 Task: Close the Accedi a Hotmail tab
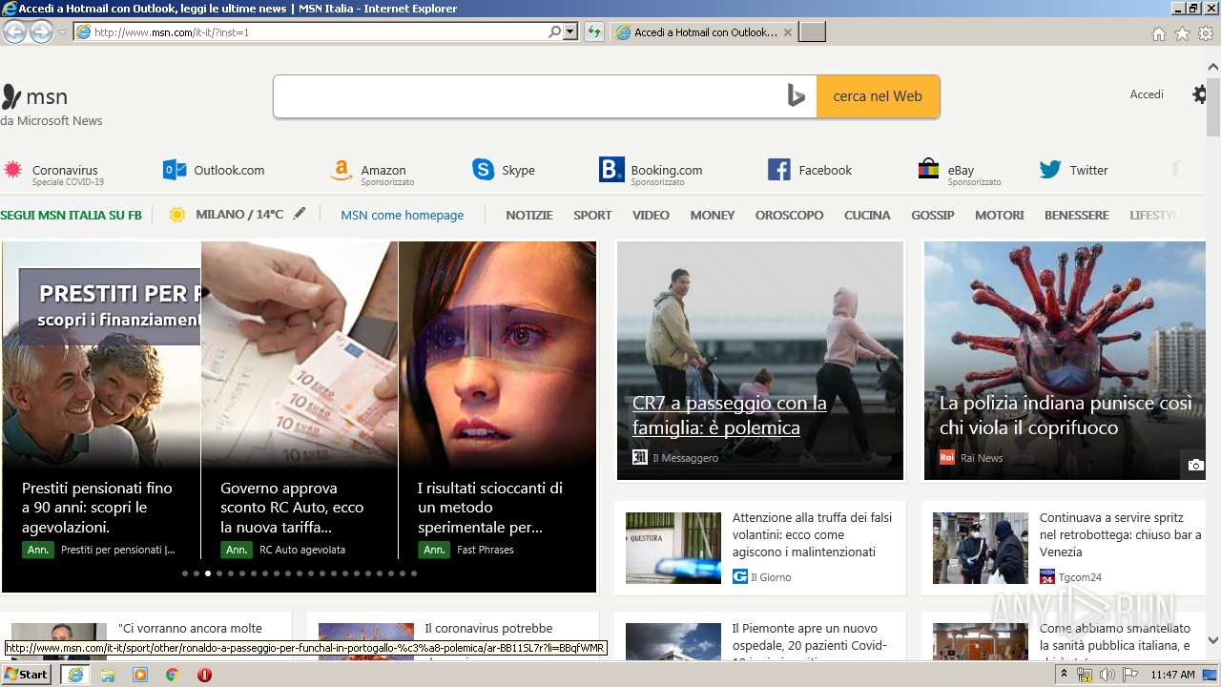[x=787, y=32]
